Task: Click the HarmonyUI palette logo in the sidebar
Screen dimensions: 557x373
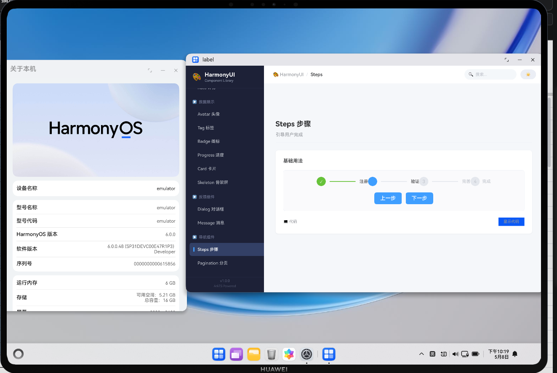Action: [x=197, y=77]
